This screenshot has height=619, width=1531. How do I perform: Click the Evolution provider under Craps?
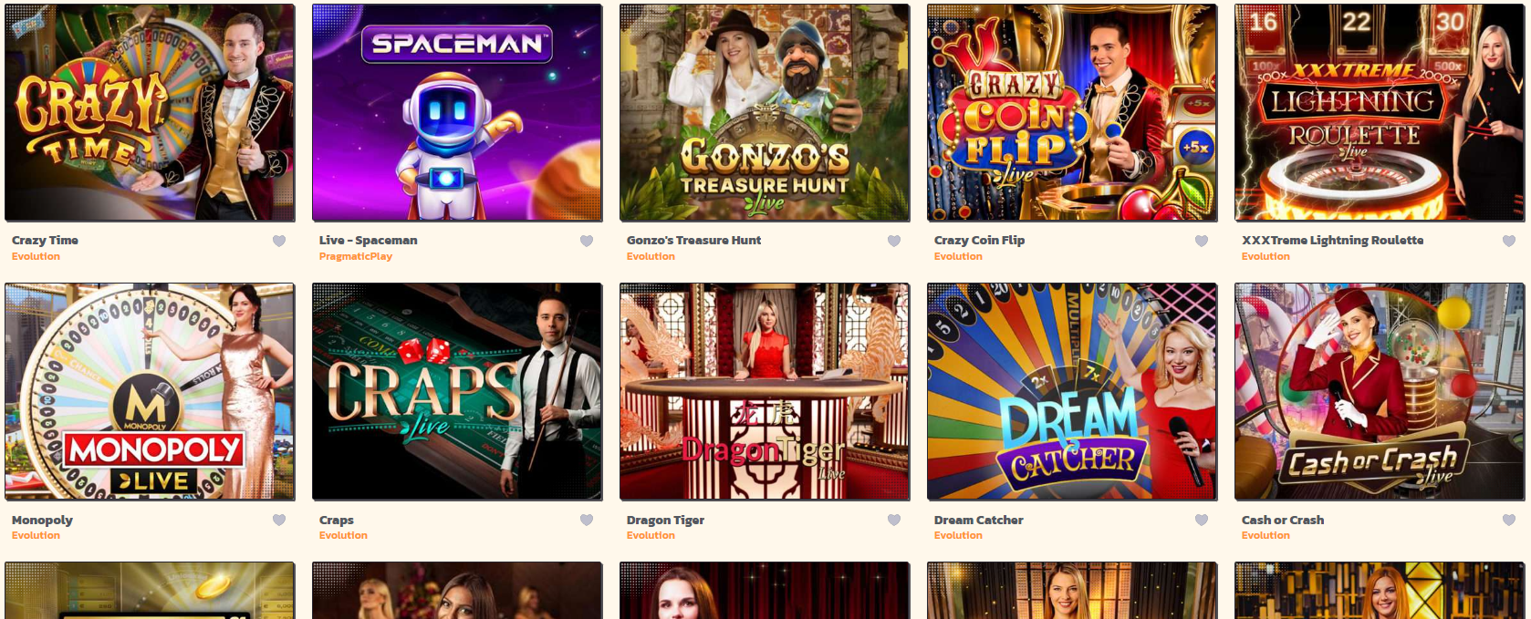point(343,535)
